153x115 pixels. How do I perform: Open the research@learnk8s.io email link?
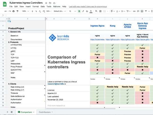pyautogui.click(x=57, y=84)
